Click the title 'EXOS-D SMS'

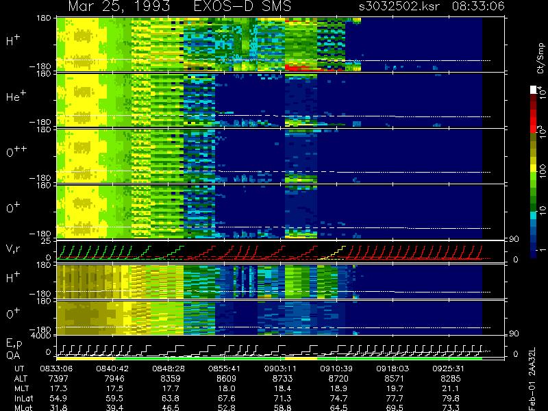[242, 6]
